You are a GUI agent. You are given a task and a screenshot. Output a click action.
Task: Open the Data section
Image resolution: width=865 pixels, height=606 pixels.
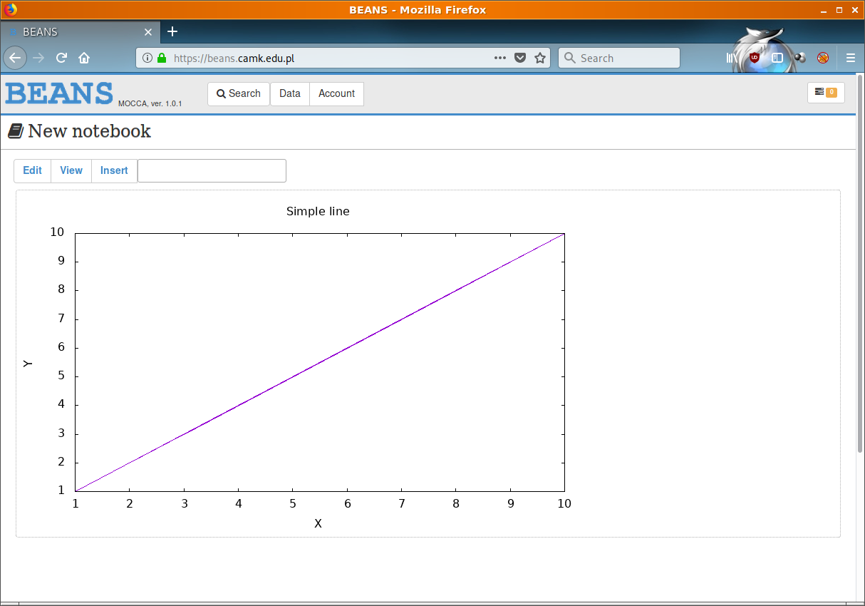click(x=289, y=93)
